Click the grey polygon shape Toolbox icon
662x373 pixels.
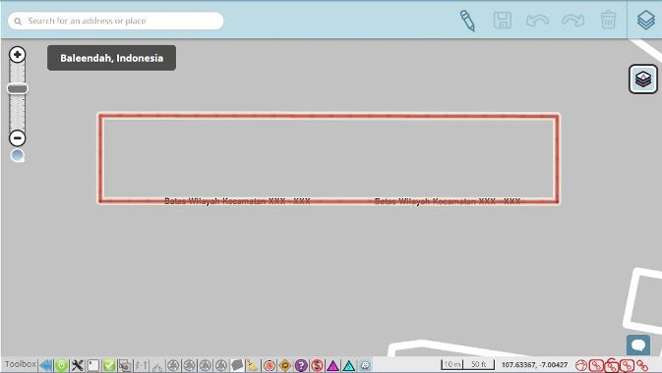point(237,365)
